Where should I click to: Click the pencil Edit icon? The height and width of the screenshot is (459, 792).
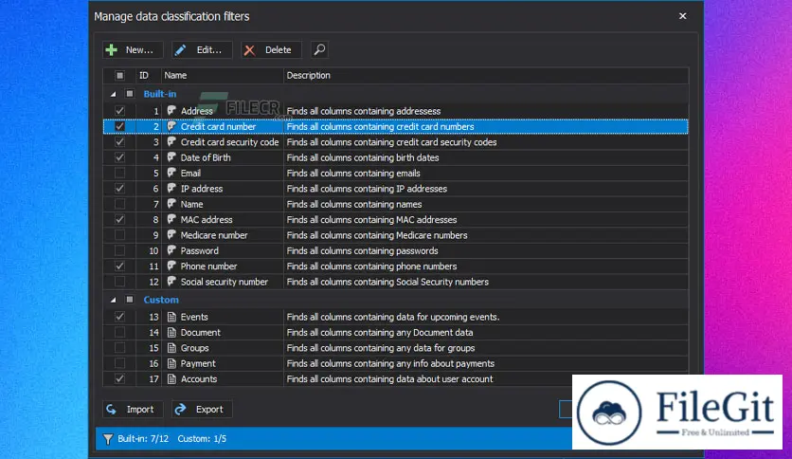pyautogui.click(x=180, y=49)
